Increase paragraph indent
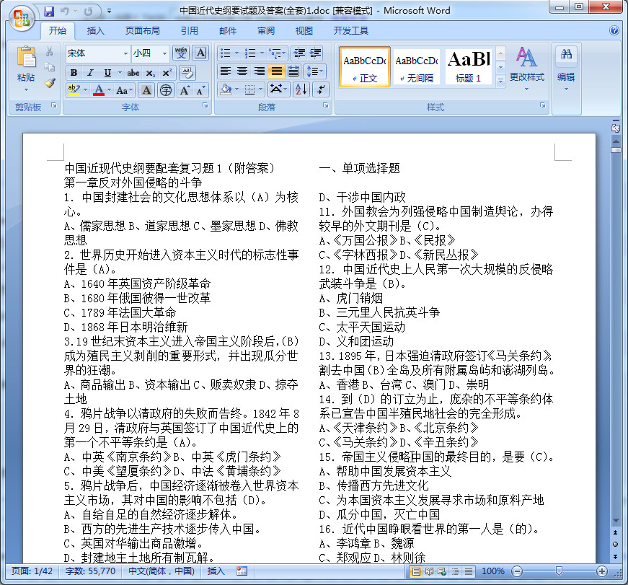The height and width of the screenshot is (585, 628). coord(316,53)
